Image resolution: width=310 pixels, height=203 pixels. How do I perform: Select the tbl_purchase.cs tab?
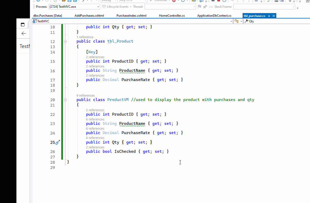pyautogui.click(x=254, y=16)
